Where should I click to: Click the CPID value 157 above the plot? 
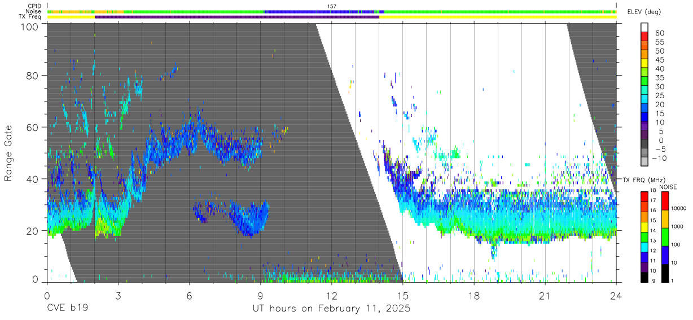click(332, 6)
